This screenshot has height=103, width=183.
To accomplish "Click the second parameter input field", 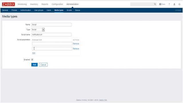I will pos(52,49).
